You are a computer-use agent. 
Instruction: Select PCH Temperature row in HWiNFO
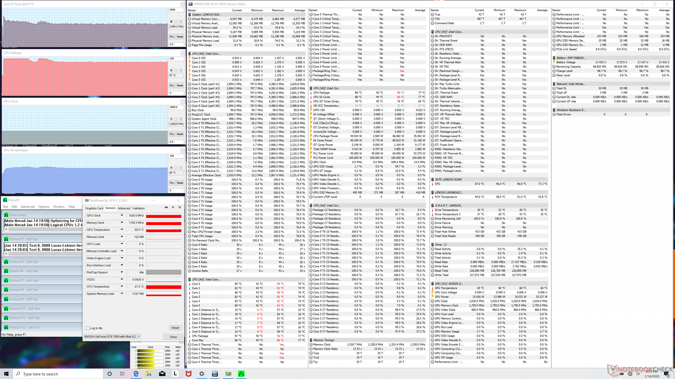coord(489,197)
